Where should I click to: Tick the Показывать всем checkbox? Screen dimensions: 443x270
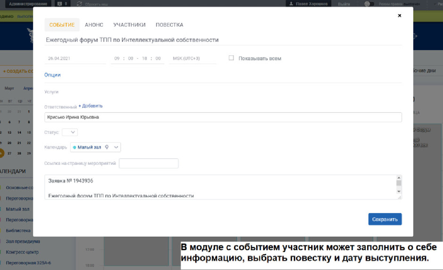coord(231,58)
